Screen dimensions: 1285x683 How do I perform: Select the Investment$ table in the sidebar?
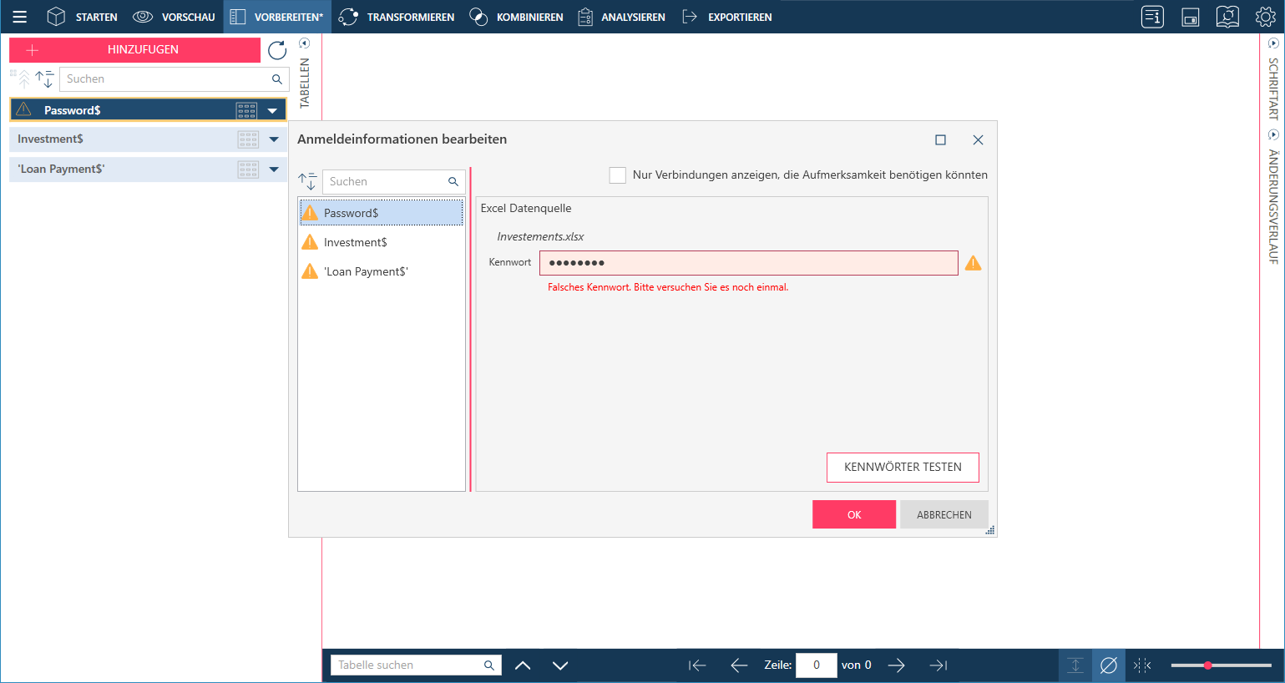148,139
